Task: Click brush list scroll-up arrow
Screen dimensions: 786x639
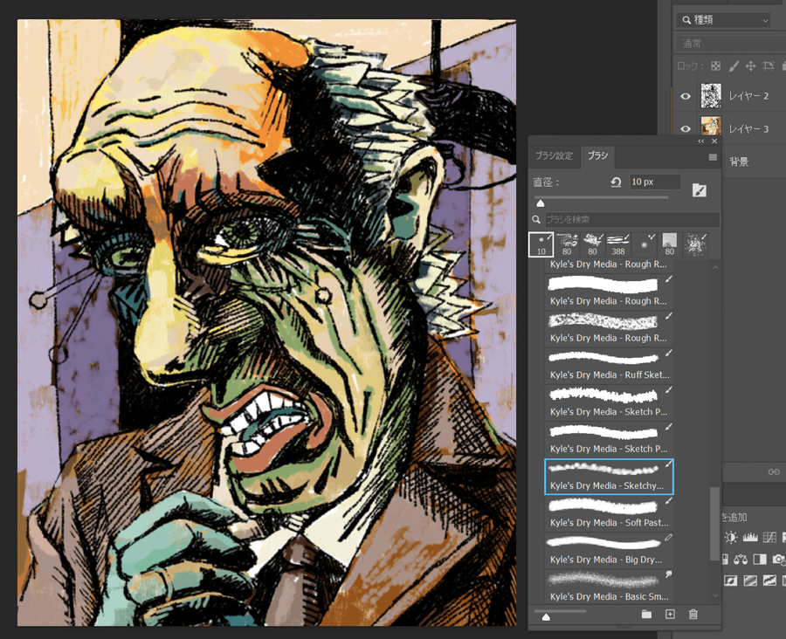Action: pos(715,268)
